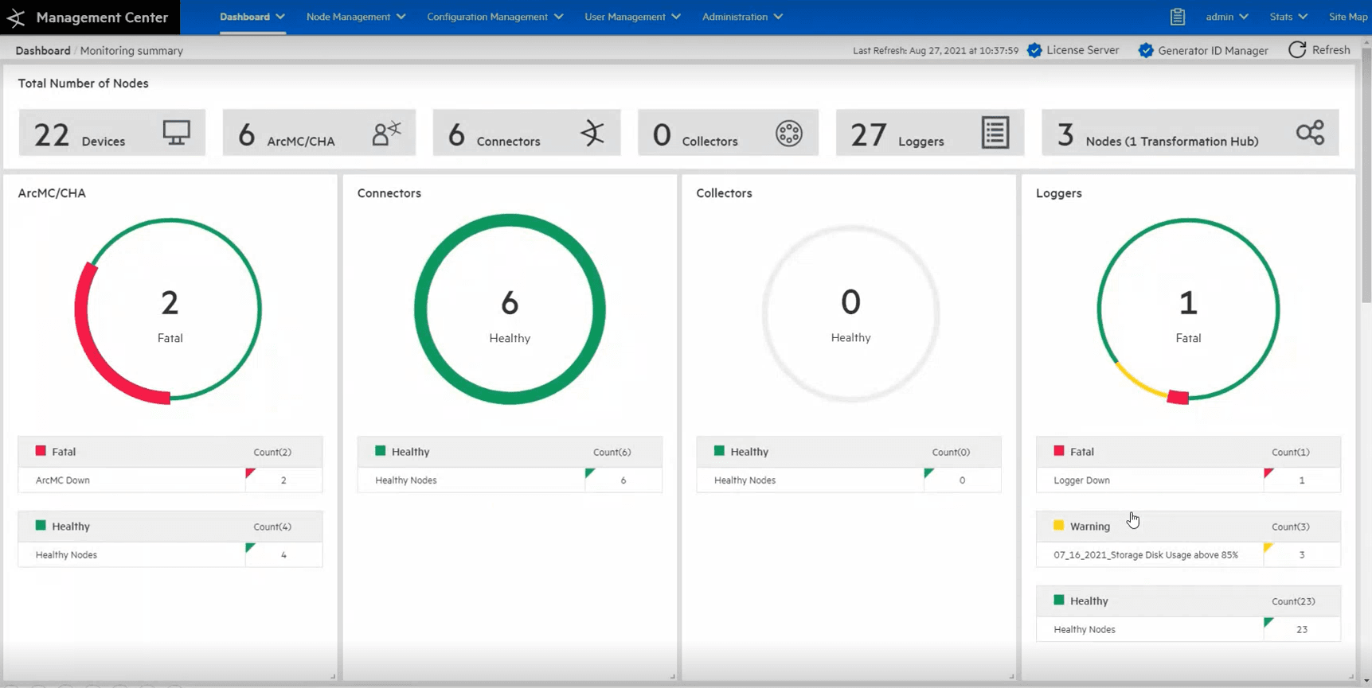1372x688 pixels.
Task: Click the Loggers list icon
Action: [x=995, y=133]
